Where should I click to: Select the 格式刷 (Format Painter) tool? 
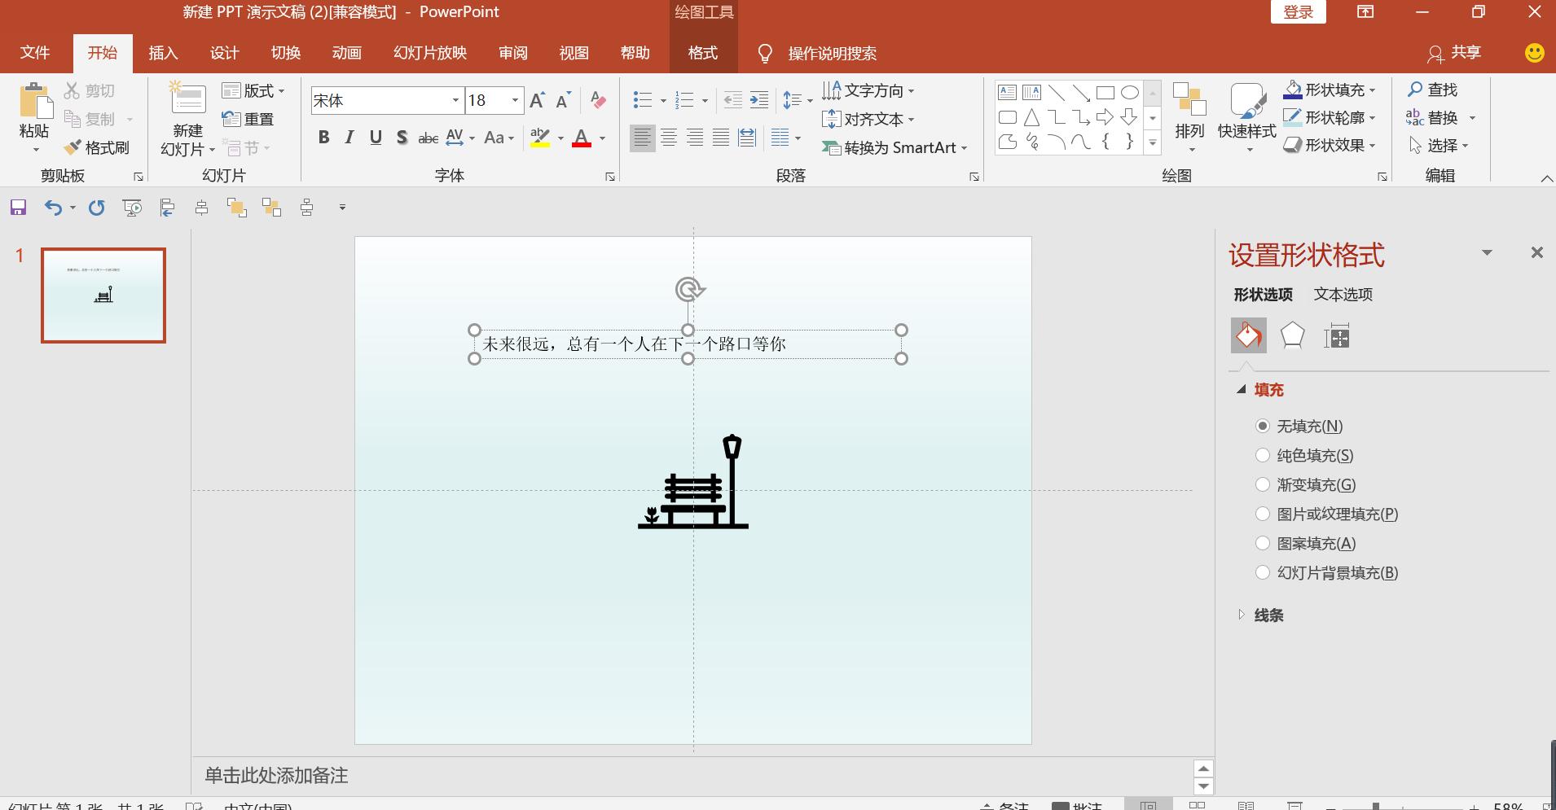click(x=96, y=147)
